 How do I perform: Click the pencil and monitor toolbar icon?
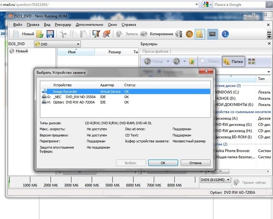tap(96, 34)
